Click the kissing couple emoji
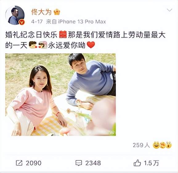The width and height of the screenshot is (178, 173). tap(38, 45)
